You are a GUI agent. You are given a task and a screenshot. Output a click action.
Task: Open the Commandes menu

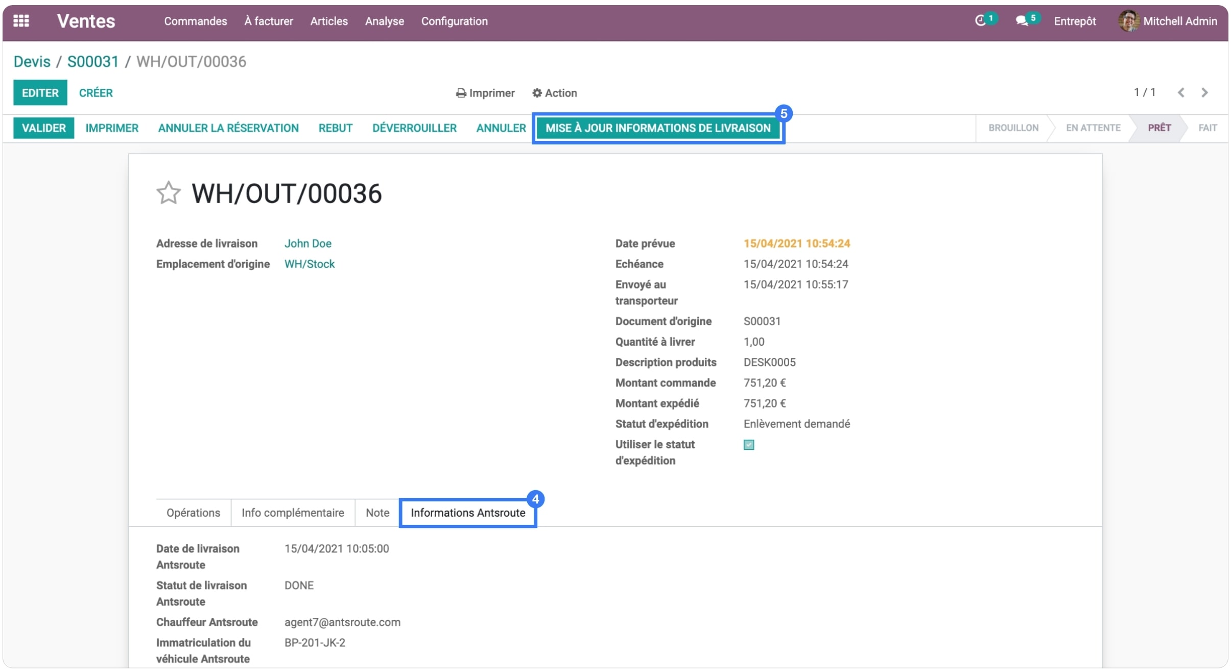click(x=195, y=21)
